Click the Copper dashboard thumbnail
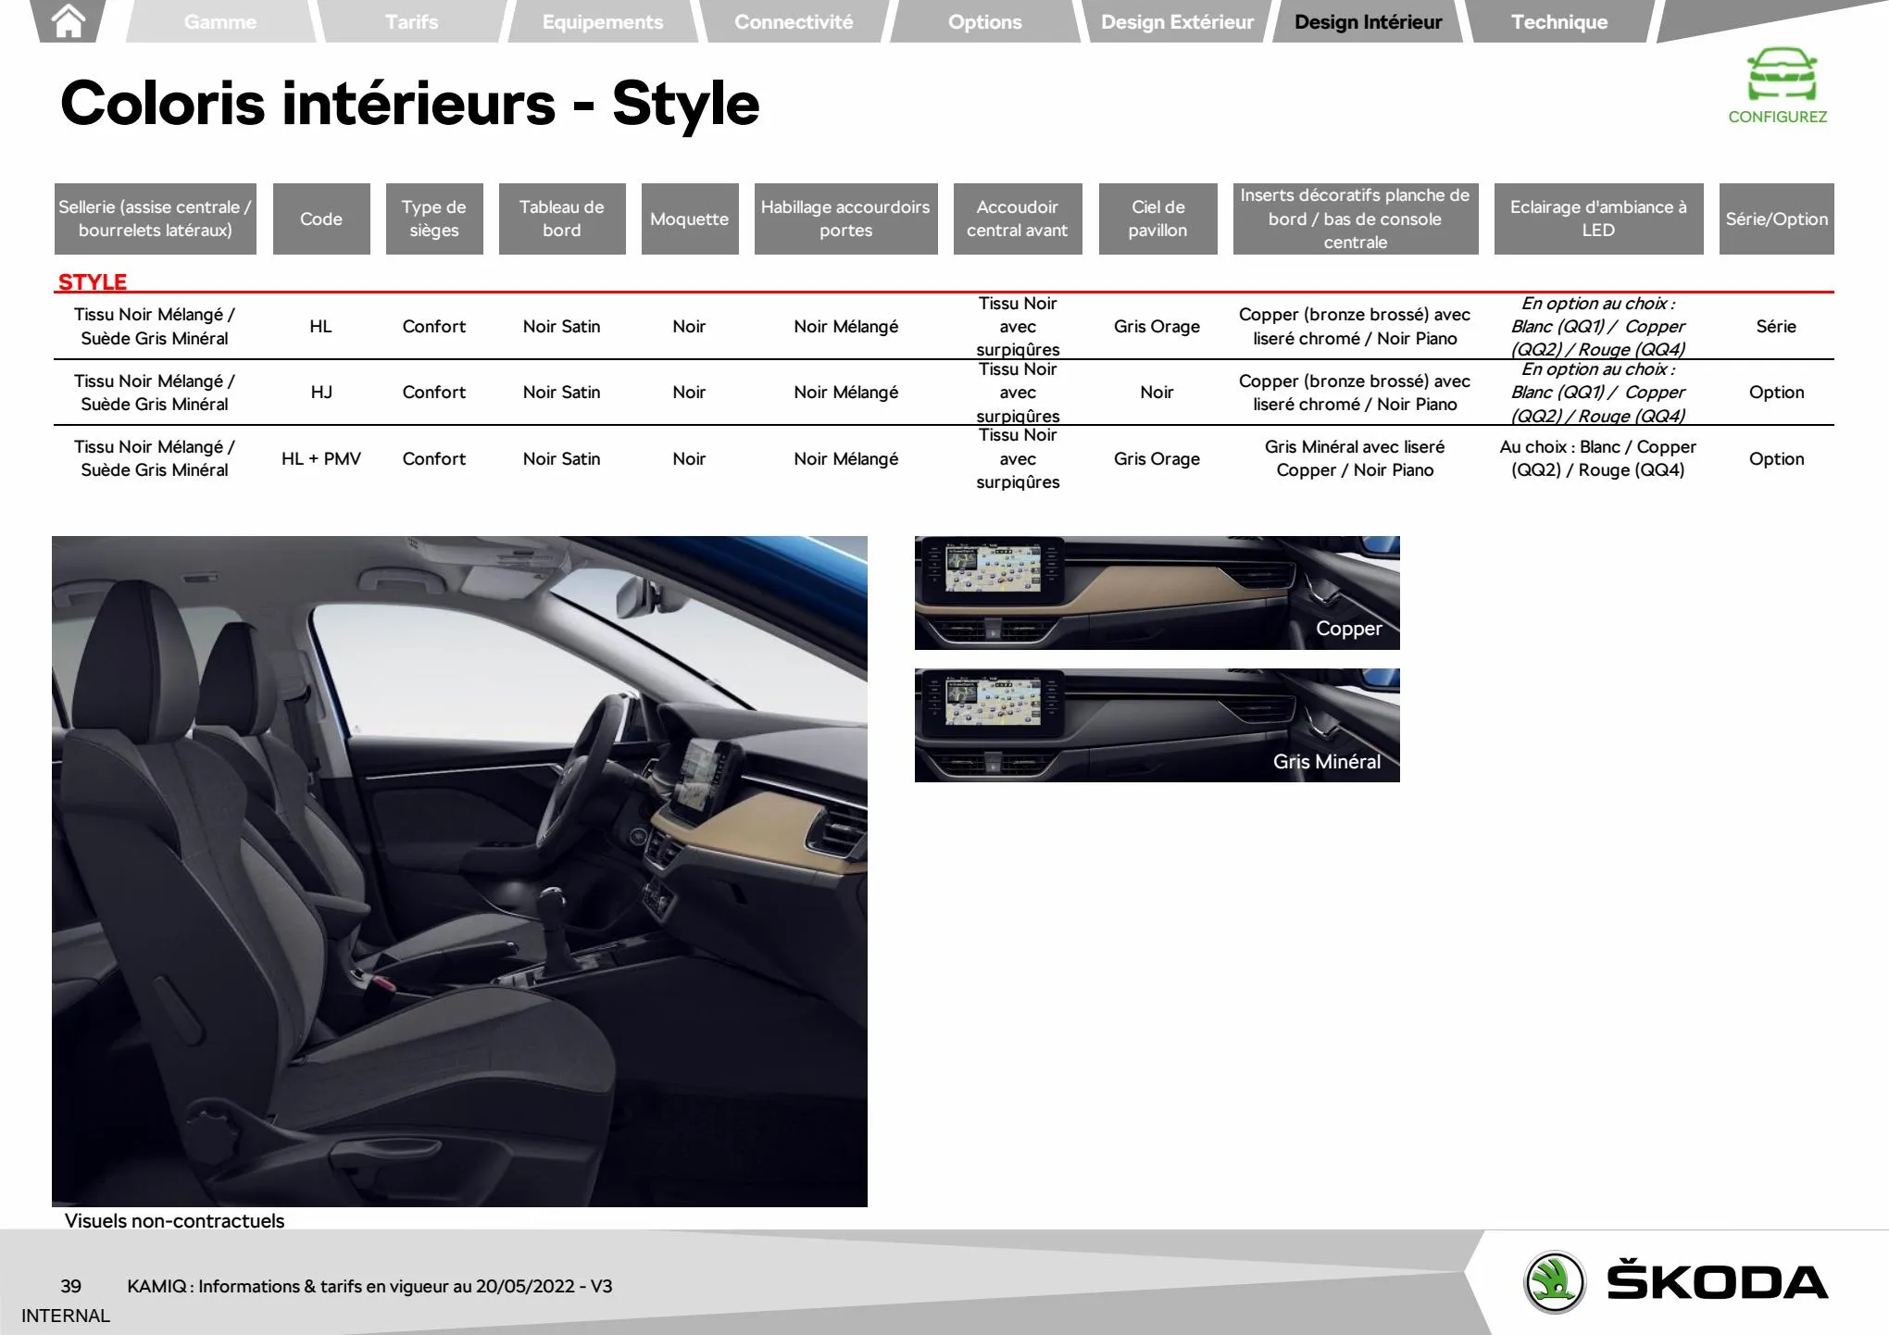1889x1335 pixels. point(1157,593)
